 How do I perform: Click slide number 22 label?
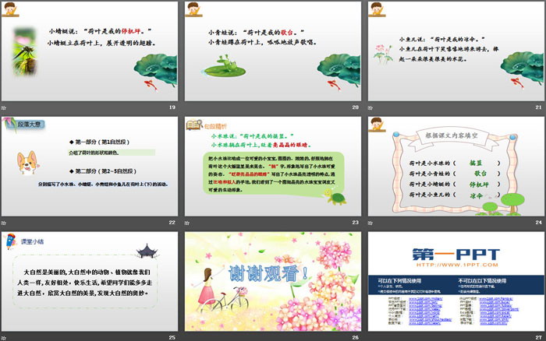(172, 222)
